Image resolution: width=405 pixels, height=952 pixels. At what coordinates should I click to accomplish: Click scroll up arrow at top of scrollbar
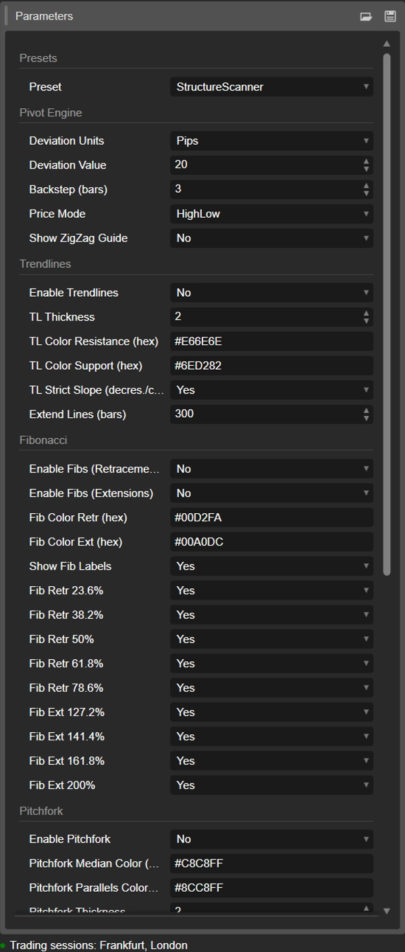pyautogui.click(x=387, y=44)
